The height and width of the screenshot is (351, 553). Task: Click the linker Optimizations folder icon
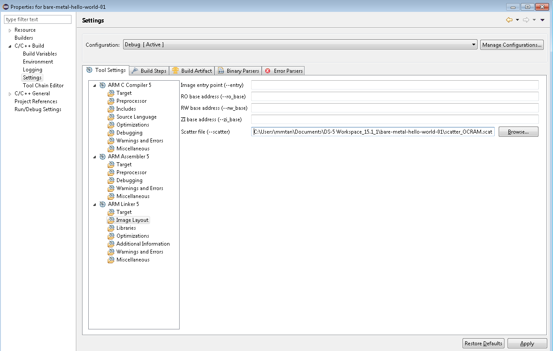(x=111, y=236)
